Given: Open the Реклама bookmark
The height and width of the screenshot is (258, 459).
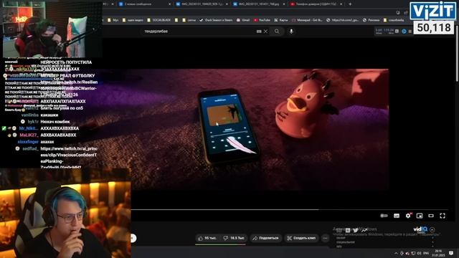Looking at the screenshot, I should (x=372, y=20).
